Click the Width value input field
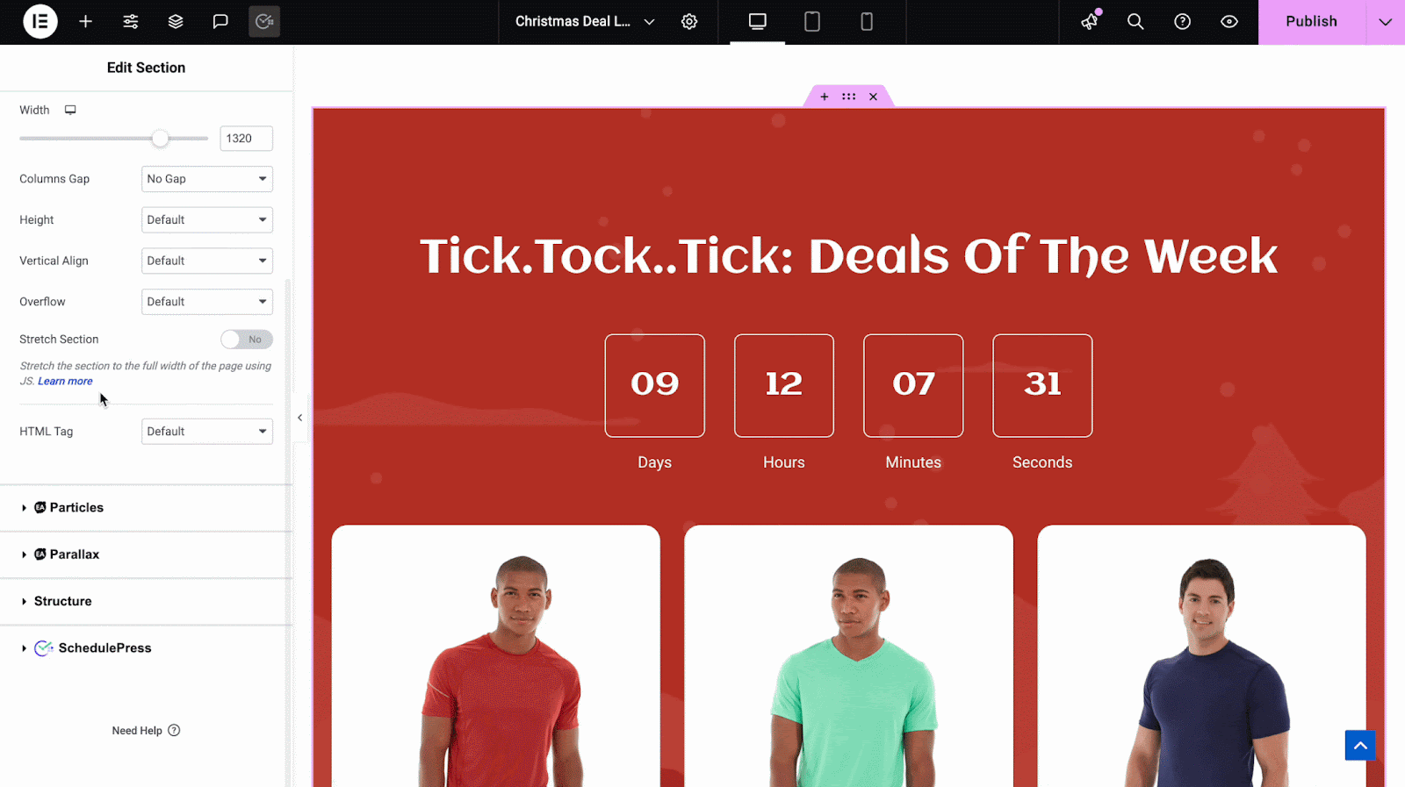1405x787 pixels. click(x=246, y=139)
